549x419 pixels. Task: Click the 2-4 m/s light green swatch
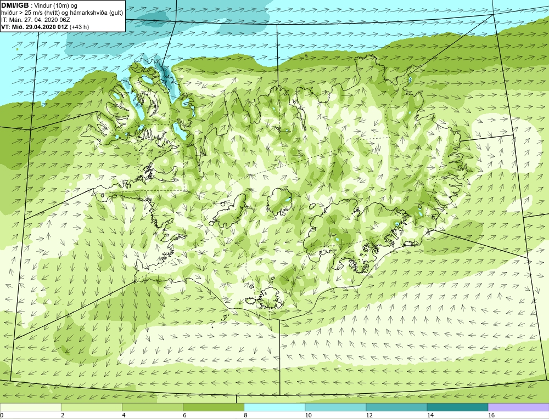pyautogui.click(x=91, y=407)
